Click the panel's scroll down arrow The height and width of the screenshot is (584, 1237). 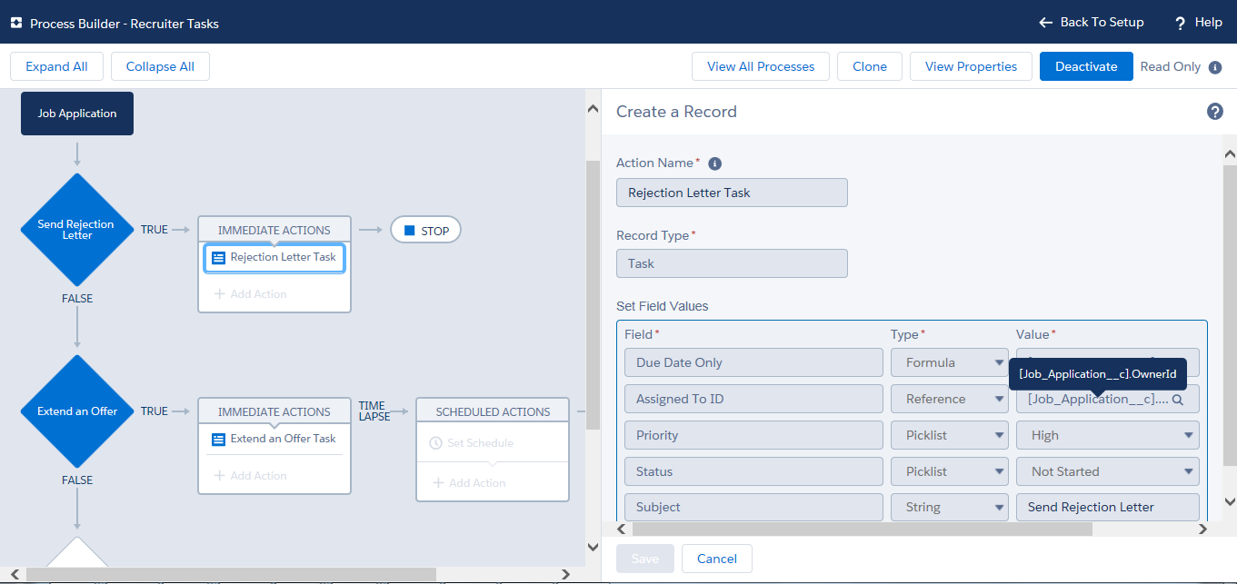point(1230,500)
